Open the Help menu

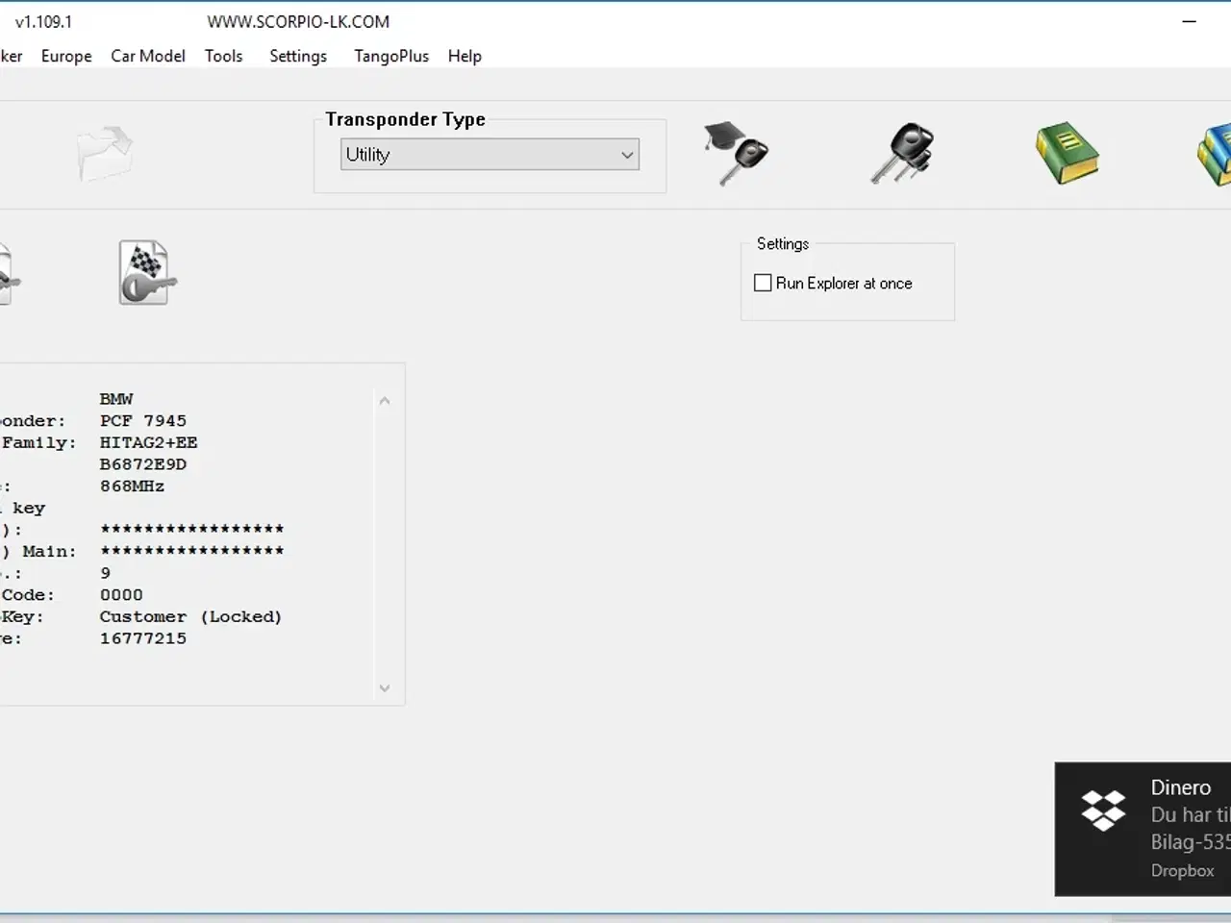pyautogui.click(x=465, y=56)
